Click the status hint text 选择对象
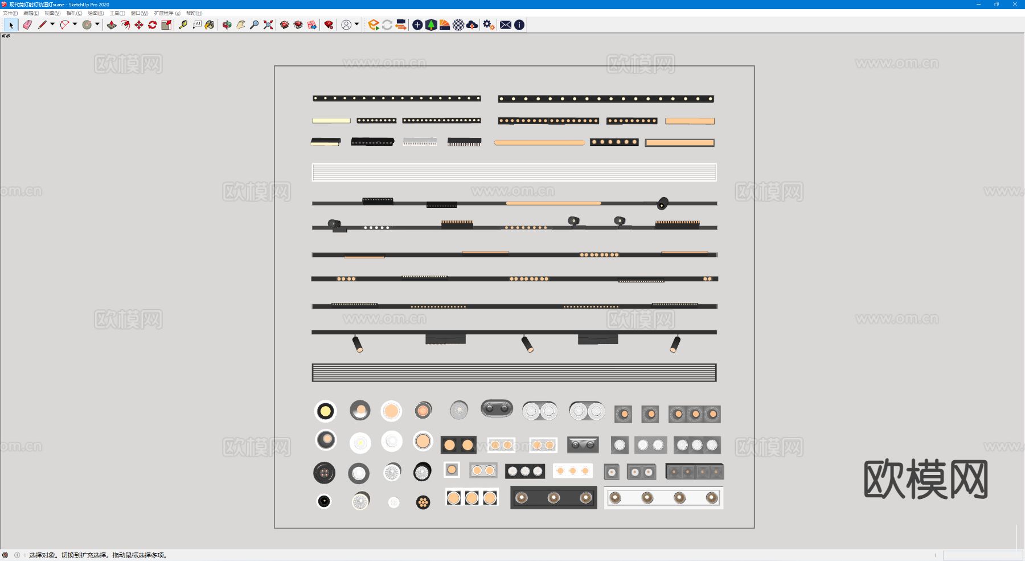Image resolution: width=1025 pixels, height=561 pixels. coord(42,555)
